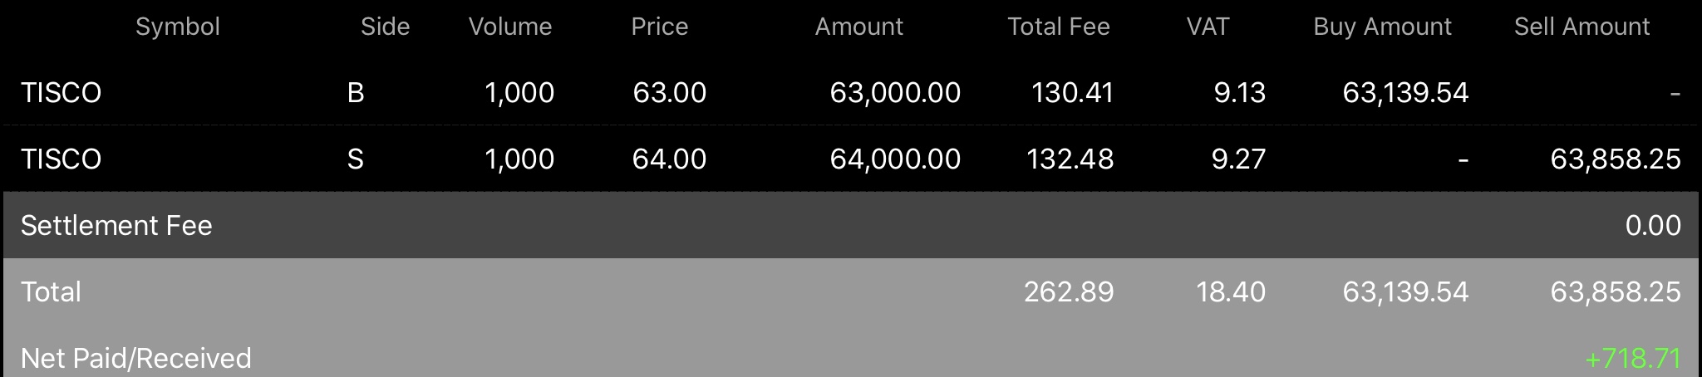Select the Side column header
1702x377 pixels.
385,27
